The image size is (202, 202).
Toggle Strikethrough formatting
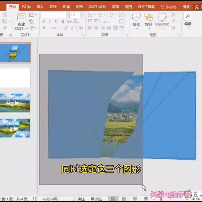tap(69, 22)
